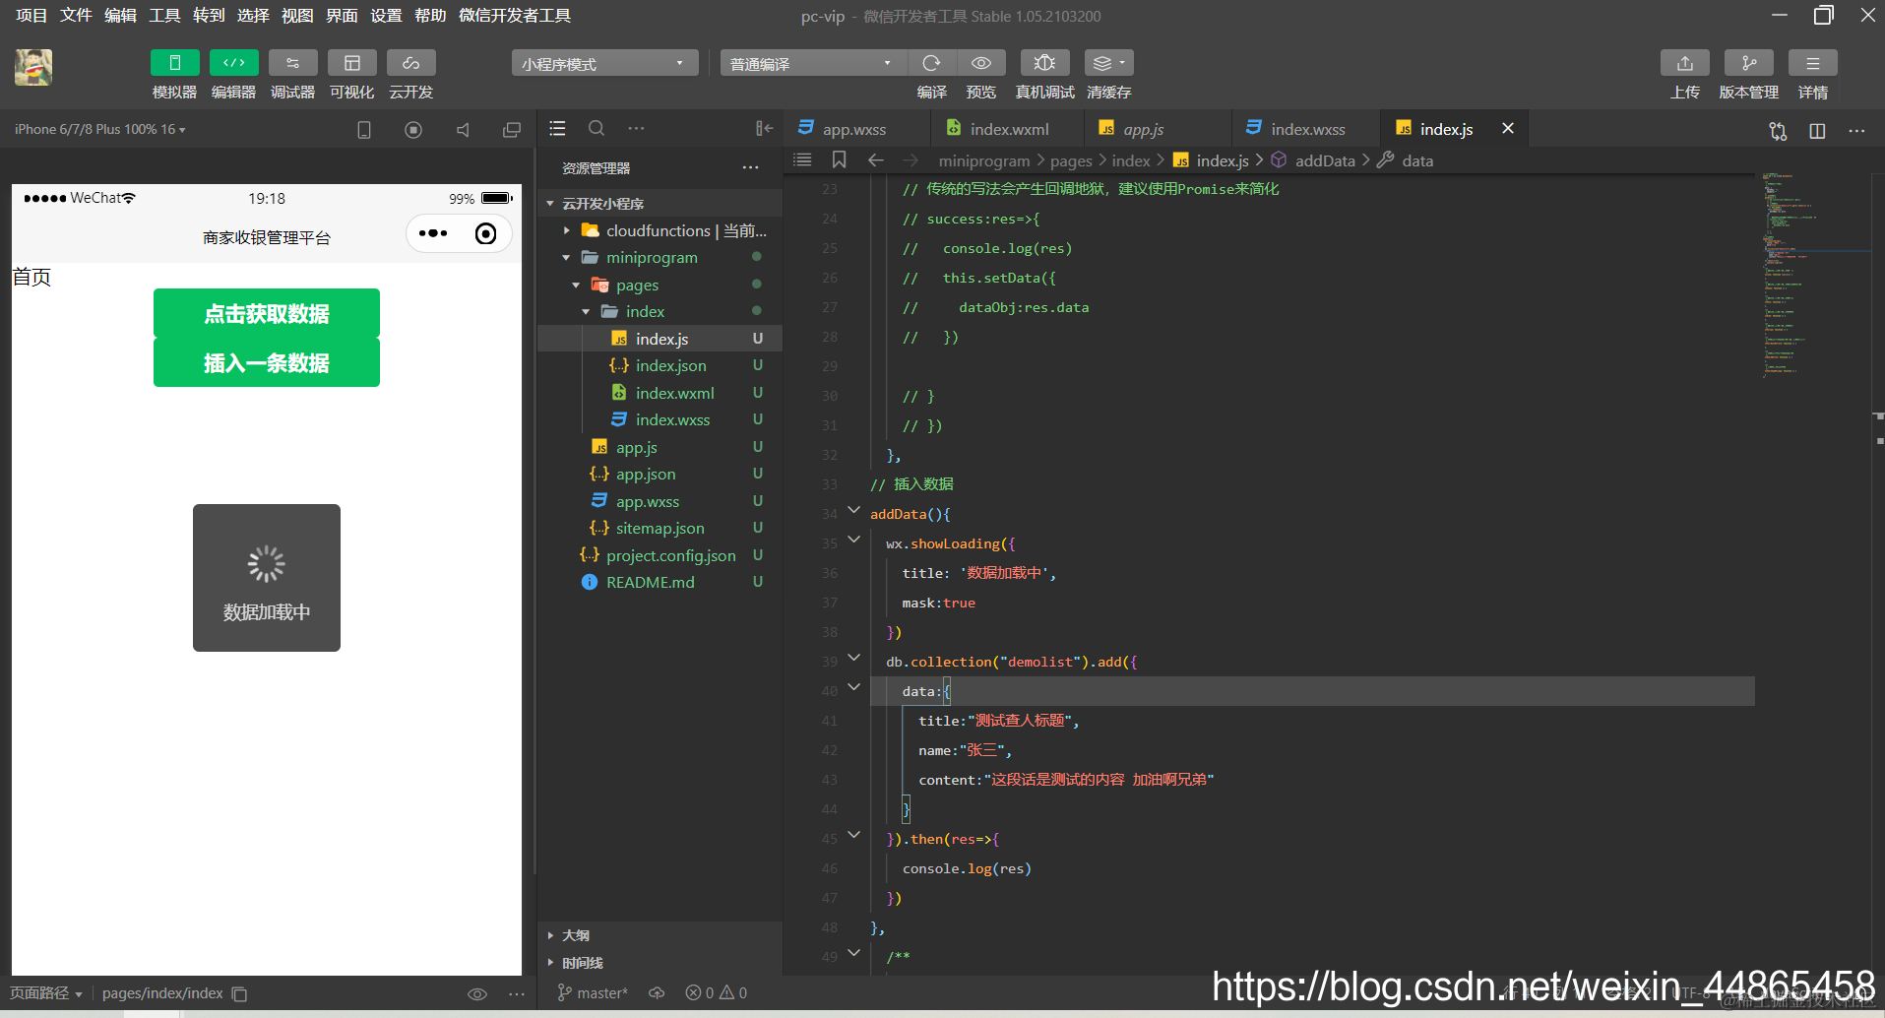1885x1018 pixels.
Task: Click the upload (上传) button
Action: click(1685, 63)
